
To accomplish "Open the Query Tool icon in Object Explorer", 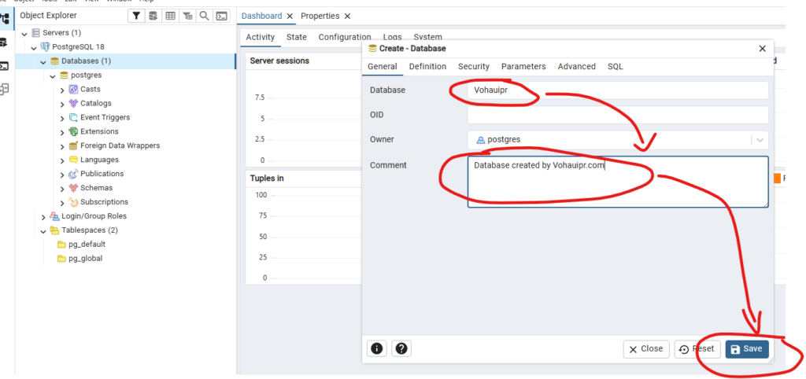I will pyautogui.click(x=153, y=16).
